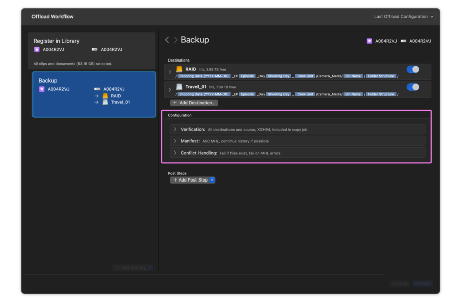This screenshot has width=461, height=302.
Task: Click purple star icon in Backup card
Action: point(42,89)
